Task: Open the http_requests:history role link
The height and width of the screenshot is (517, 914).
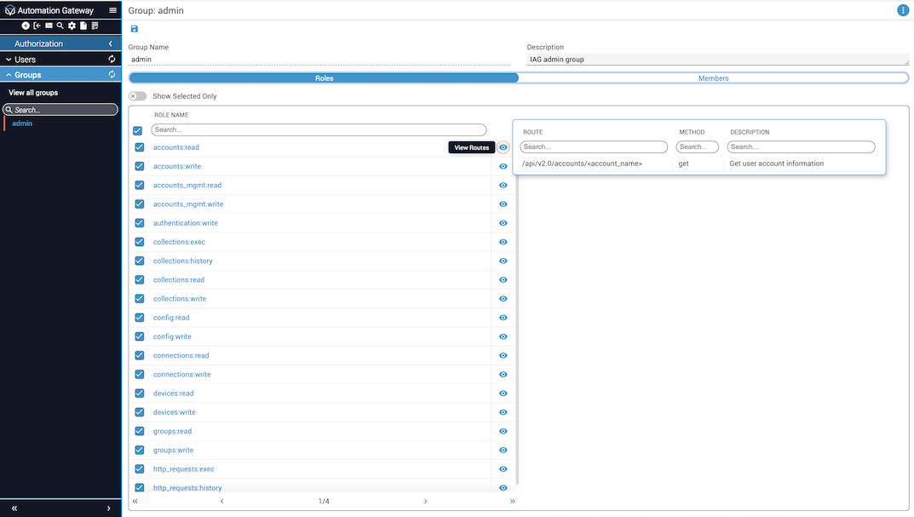Action: [187, 488]
